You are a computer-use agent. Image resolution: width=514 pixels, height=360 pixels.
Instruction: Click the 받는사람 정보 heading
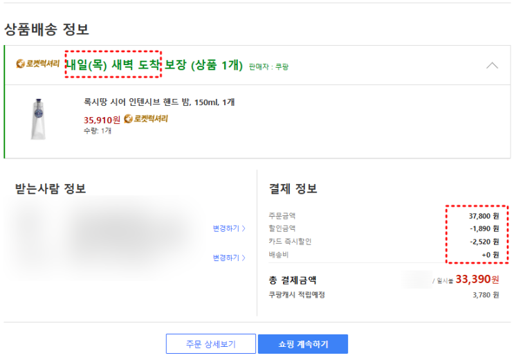point(51,189)
